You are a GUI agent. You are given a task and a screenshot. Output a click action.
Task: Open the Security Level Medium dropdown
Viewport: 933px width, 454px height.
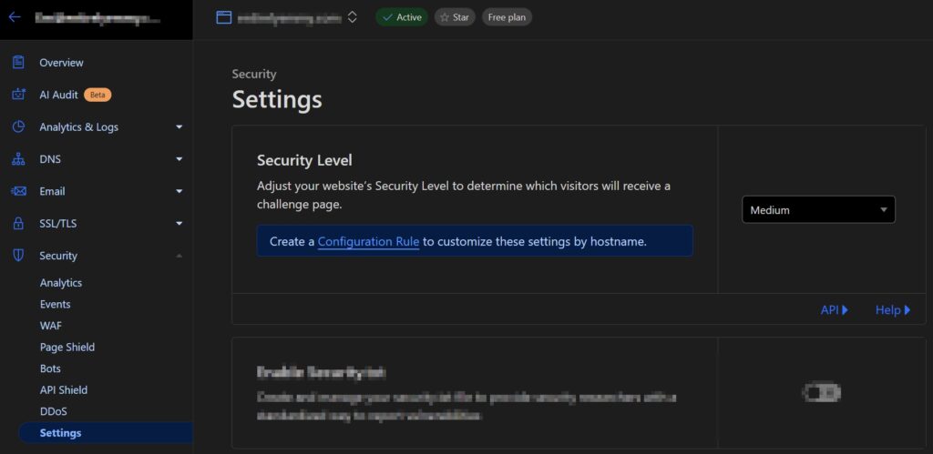tap(818, 210)
